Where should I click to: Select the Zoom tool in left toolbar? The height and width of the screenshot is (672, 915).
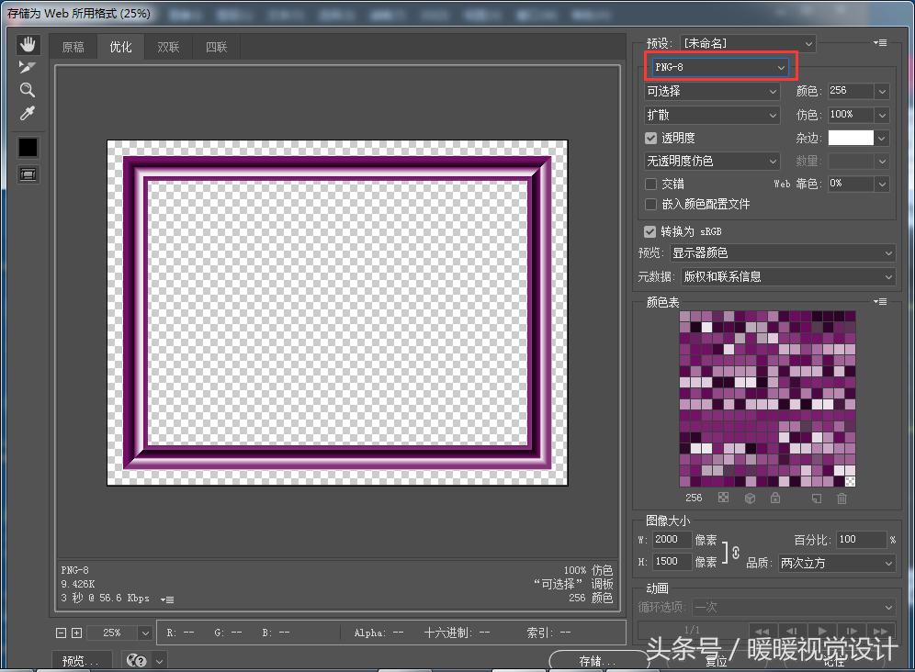click(28, 90)
